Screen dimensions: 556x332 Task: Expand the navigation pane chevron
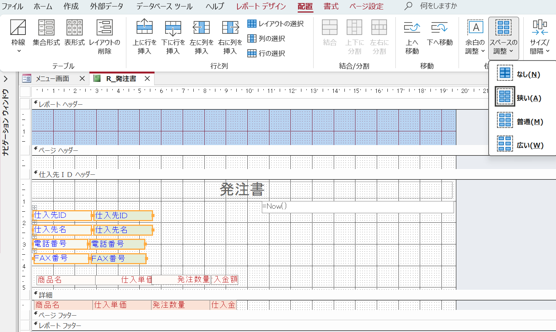tap(6, 79)
